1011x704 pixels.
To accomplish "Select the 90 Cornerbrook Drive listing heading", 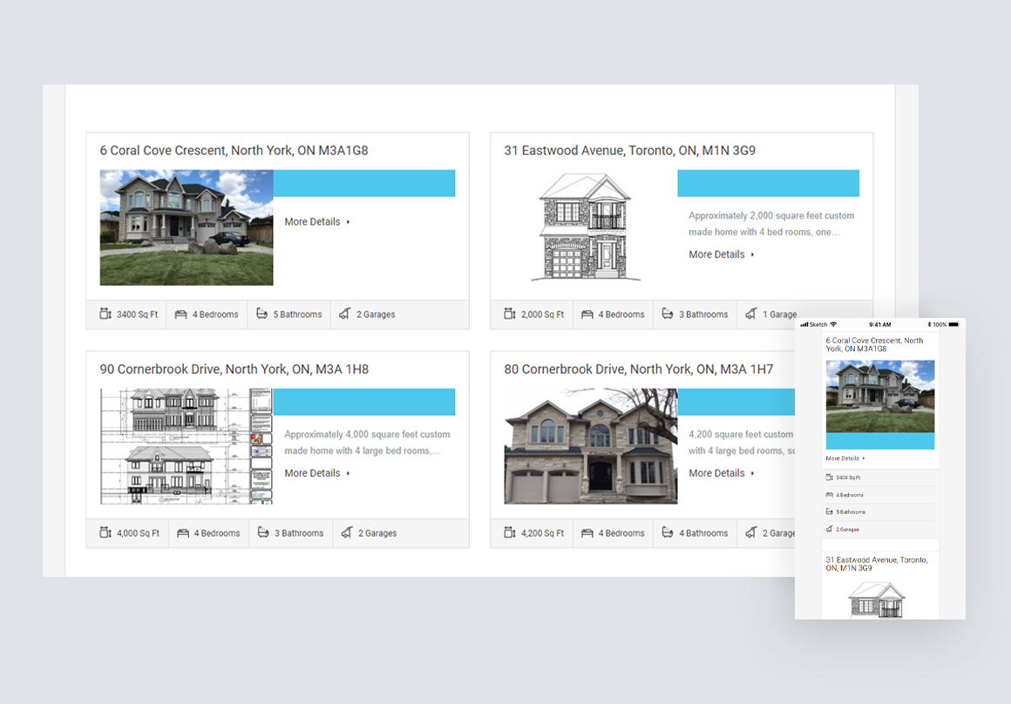I will point(234,369).
